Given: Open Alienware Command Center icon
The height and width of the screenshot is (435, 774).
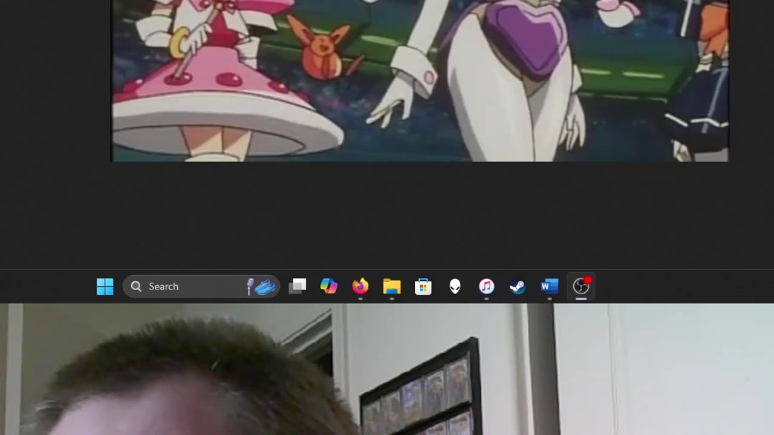Looking at the screenshot, I should tap(455, 286).
